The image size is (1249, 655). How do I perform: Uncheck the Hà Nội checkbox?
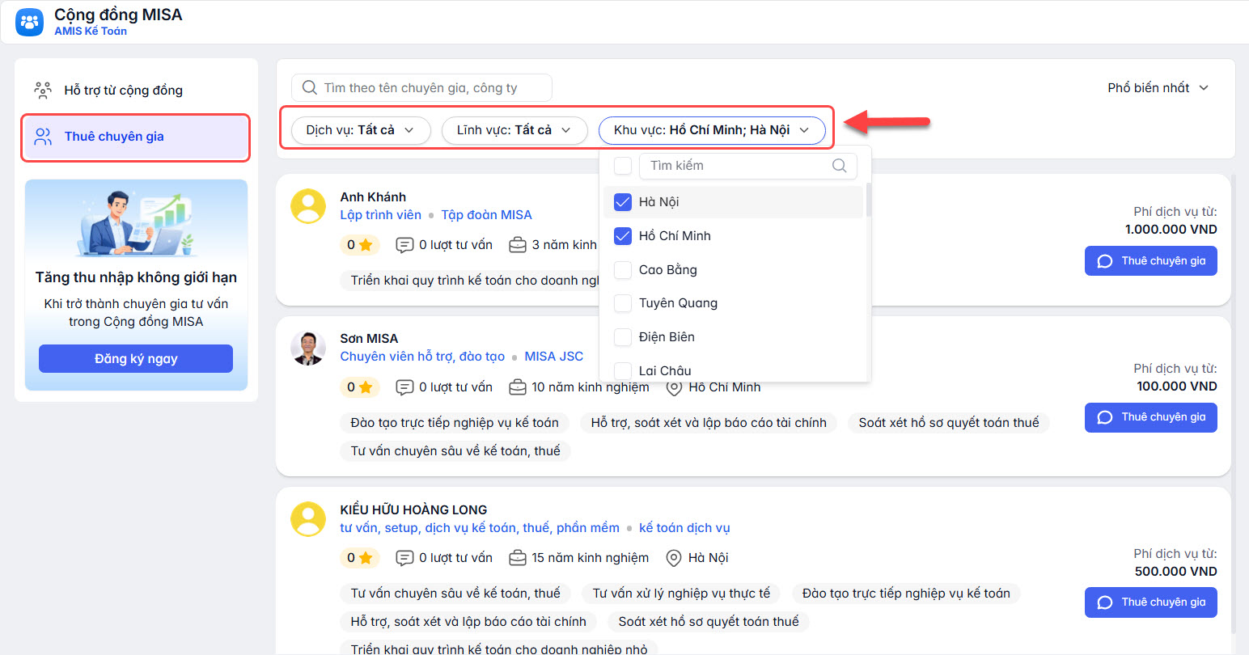(x=622, y=202)
